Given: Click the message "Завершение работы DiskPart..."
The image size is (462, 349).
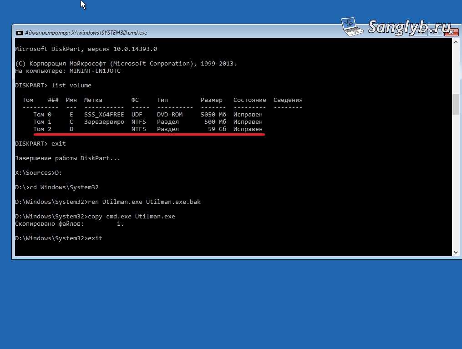Looking at the screenshot, I should pos(67,158).
